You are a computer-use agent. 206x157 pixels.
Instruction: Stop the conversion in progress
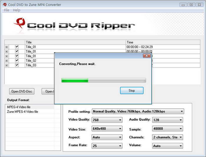(132, 91)
